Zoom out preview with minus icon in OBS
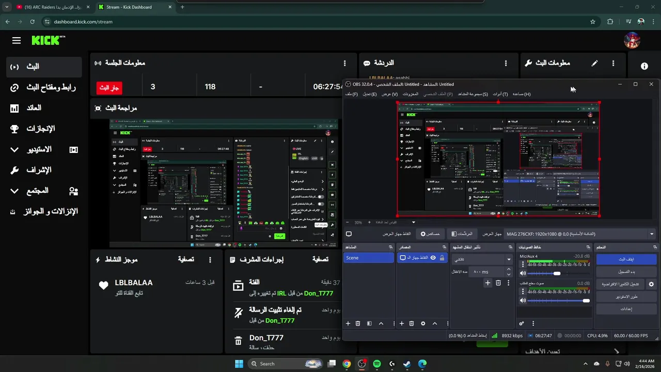Image resolution: width=661 pixels, height=372 pixels. click(x=348, y=222)
